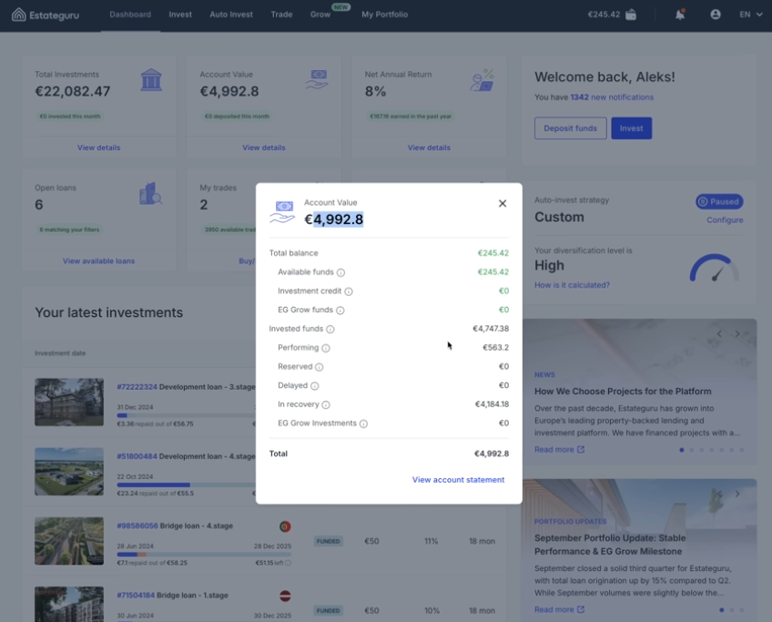The height and width of the screenshot is (622, 772).
Task: Click the diversification level gauge
Action: pos(715,267)
